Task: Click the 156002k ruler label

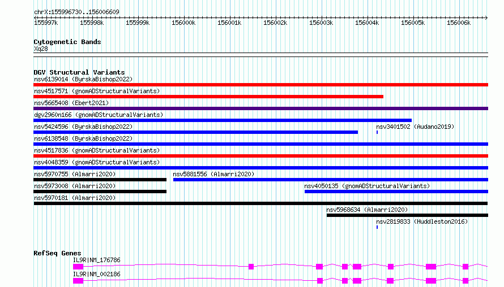Action: (x=275, y=23)
